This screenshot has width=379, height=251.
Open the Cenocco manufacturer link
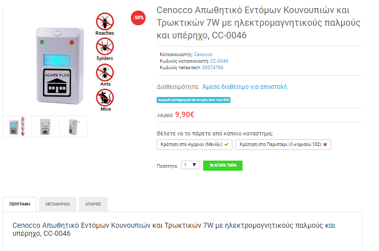coord(203,55)
